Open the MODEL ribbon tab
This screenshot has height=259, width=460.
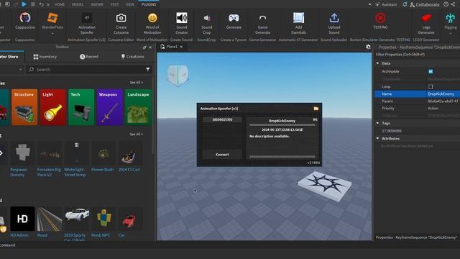78,4
